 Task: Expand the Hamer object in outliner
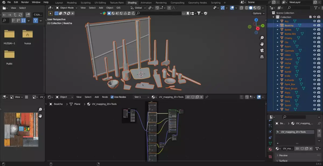[x=278, y=59]
